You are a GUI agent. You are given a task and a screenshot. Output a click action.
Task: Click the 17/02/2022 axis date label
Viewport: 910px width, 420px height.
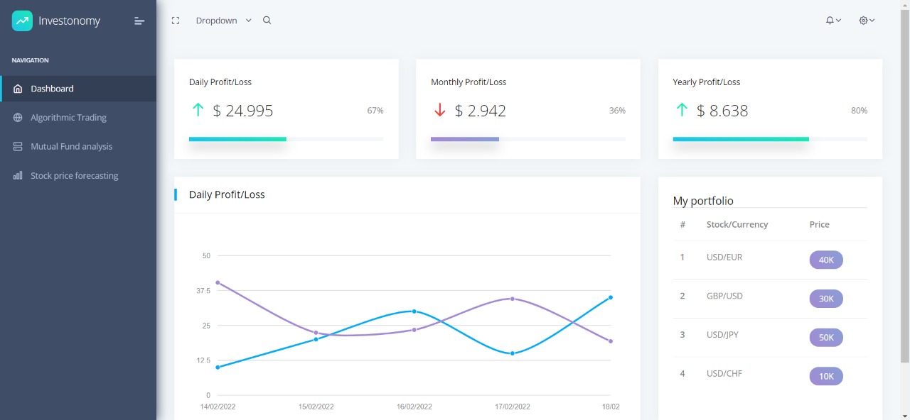pyautogui.click(x=513, y=407)
